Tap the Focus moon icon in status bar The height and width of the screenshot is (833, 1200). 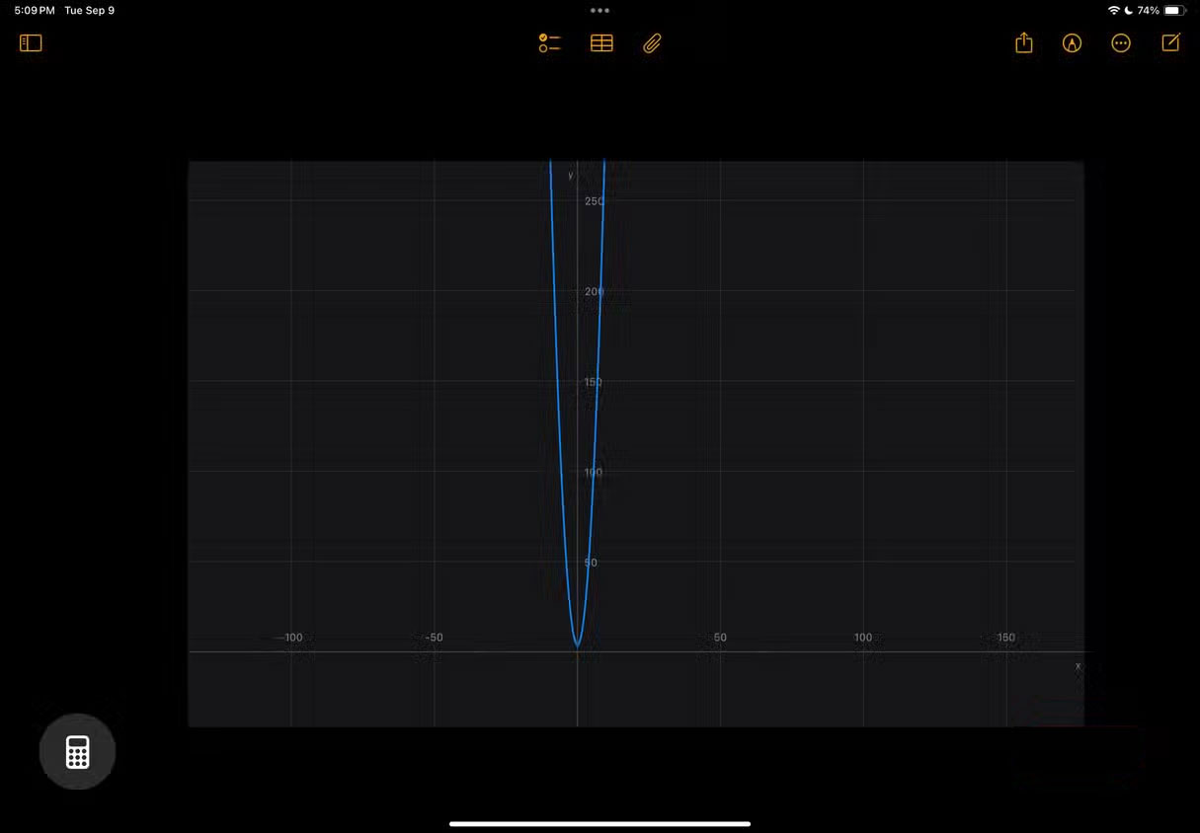[1128, 11]
